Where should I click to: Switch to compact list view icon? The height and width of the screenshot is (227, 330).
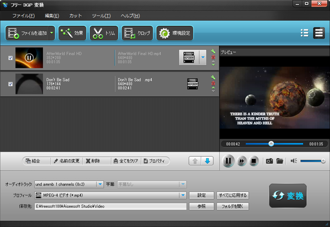coord(305,33)
